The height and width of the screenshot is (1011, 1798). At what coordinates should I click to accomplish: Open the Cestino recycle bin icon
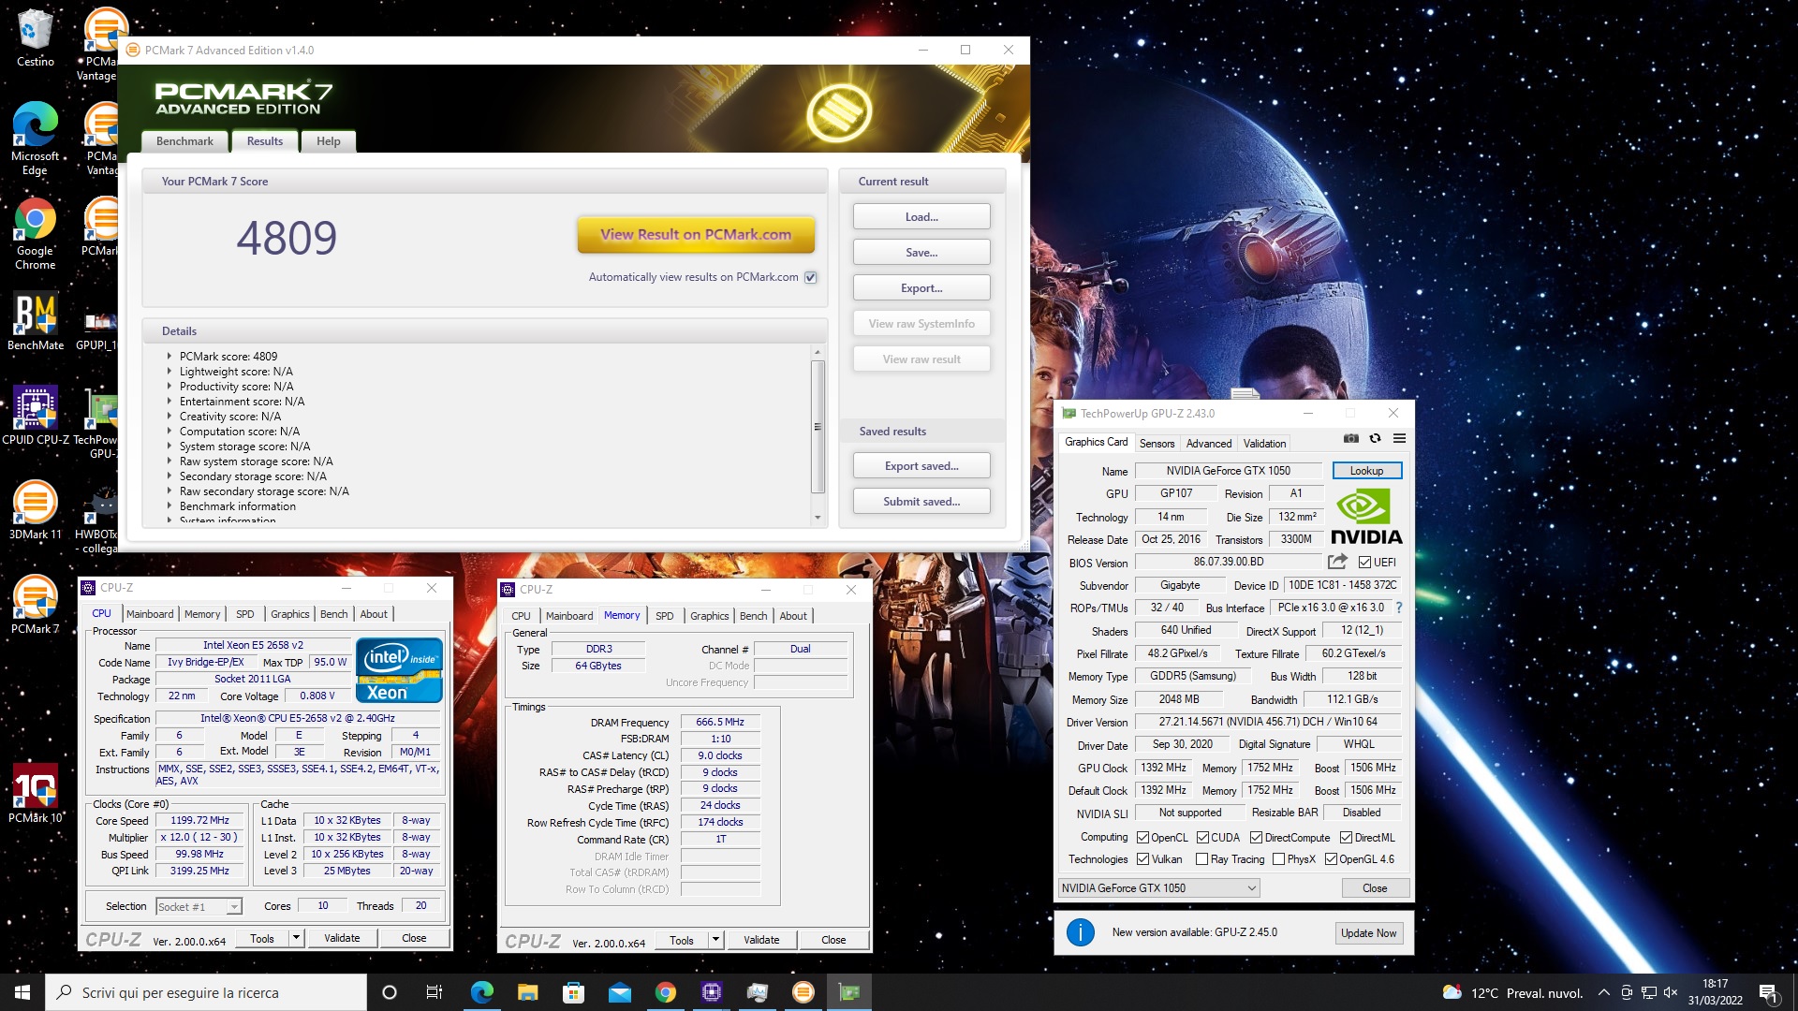click(x=35, y=37)
